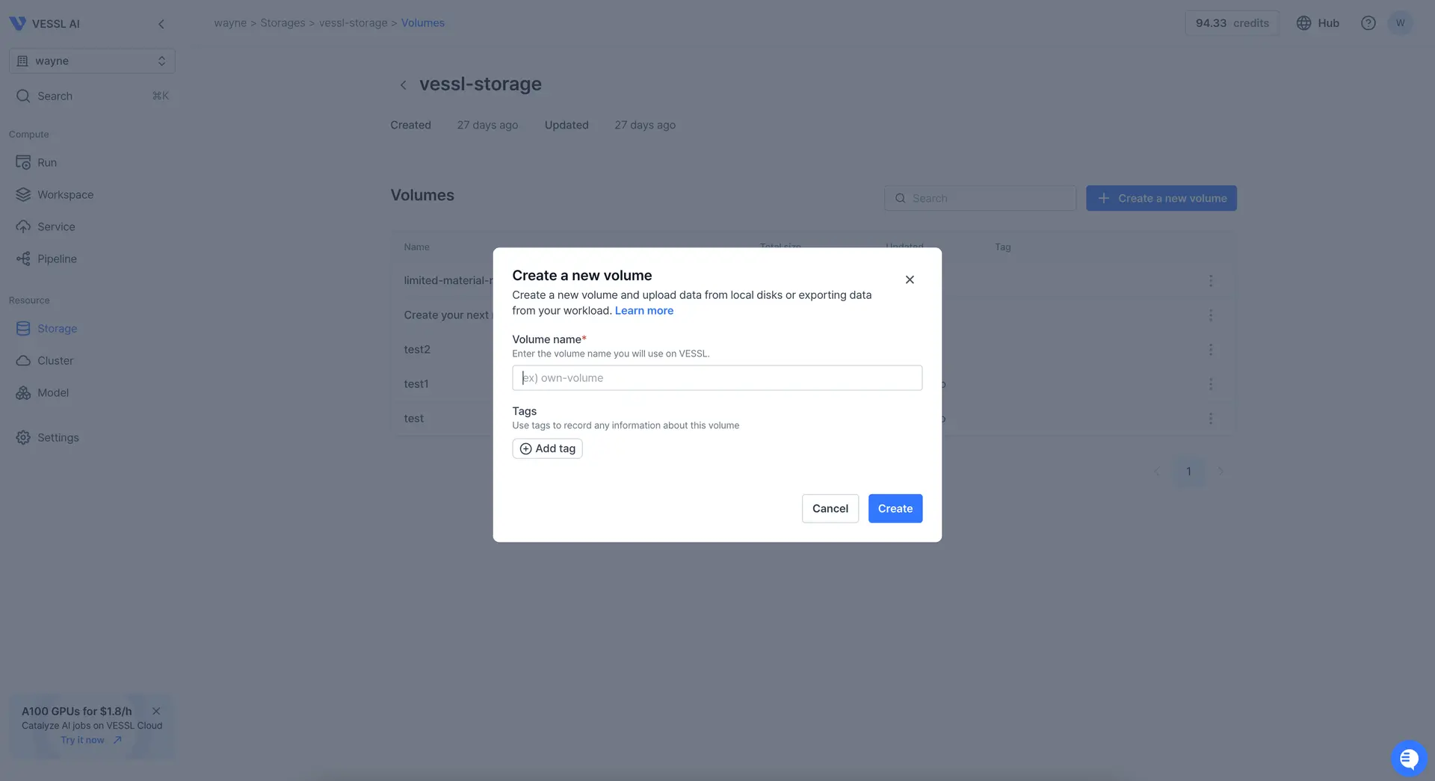Open Run in the sidebar

click(46, 163)
